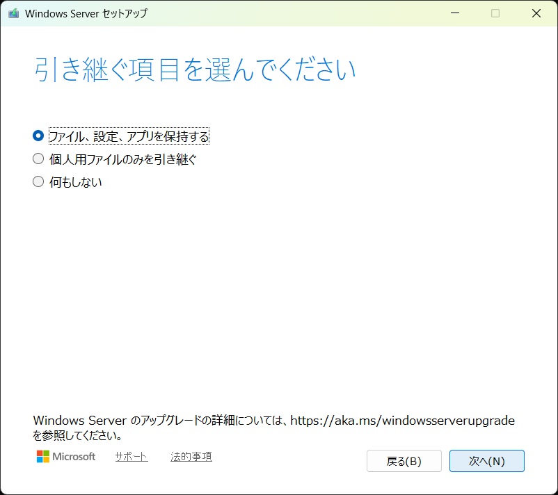Click the 'ファイル、設定、アプリを保持する' label text
558x495 pixels.
tap(129, 136)
